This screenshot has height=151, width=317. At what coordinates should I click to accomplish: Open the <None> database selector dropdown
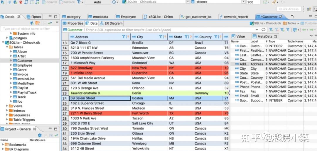point(243,2)
